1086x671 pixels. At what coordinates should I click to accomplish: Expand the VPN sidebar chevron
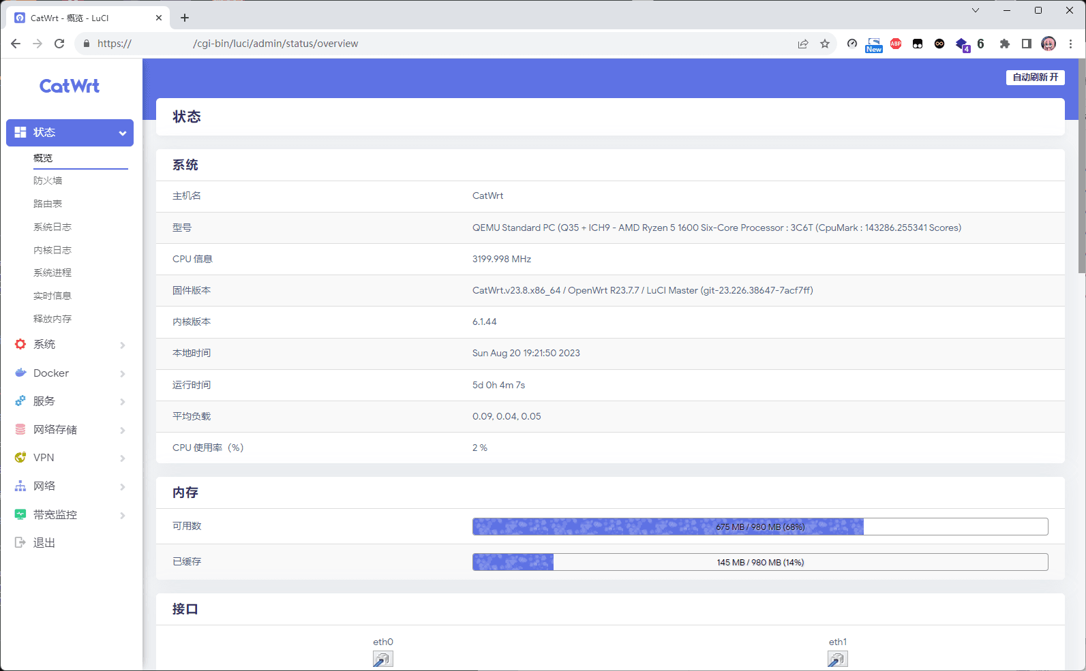tap(123, 458)
